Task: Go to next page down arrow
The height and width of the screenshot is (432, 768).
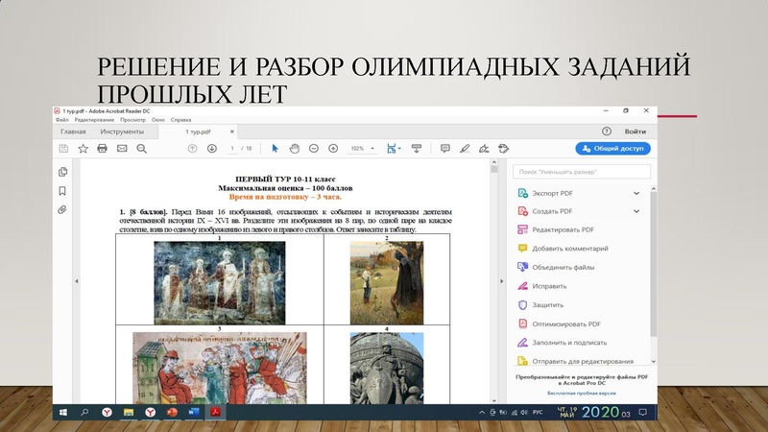Action: [x=211, y=149]
